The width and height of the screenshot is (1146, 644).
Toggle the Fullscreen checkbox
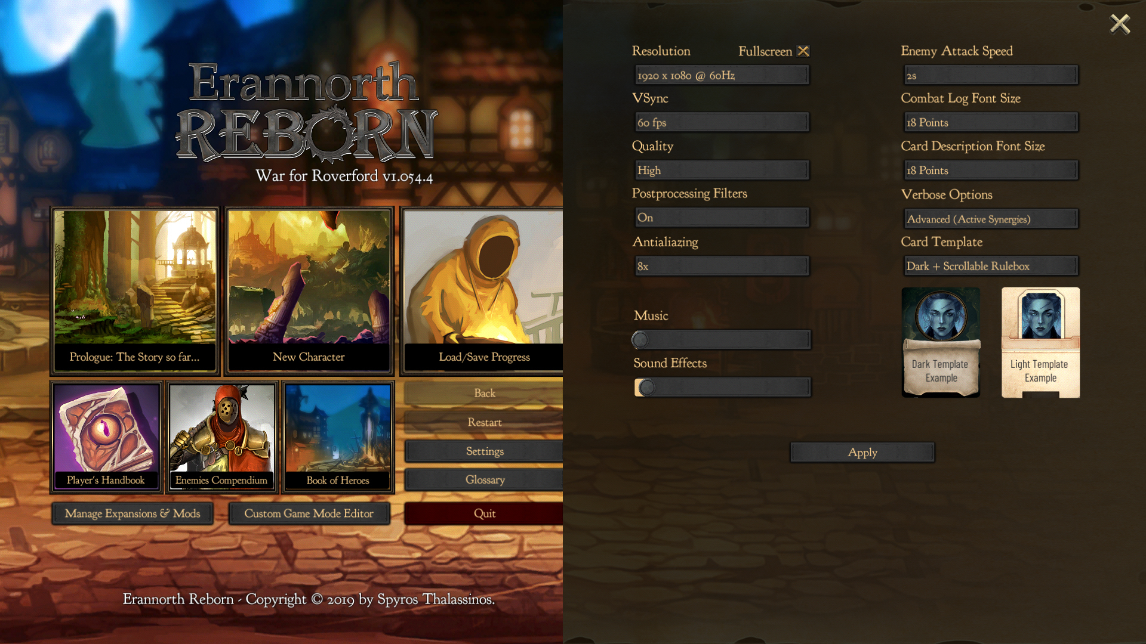point(803,51)
